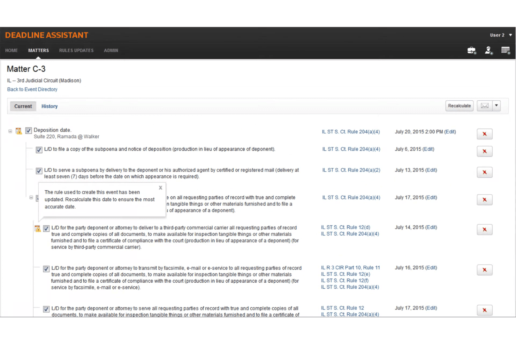516x344 pixels.
Task: Click red X for the July 14, 2015 deadline
Action: 485,230
